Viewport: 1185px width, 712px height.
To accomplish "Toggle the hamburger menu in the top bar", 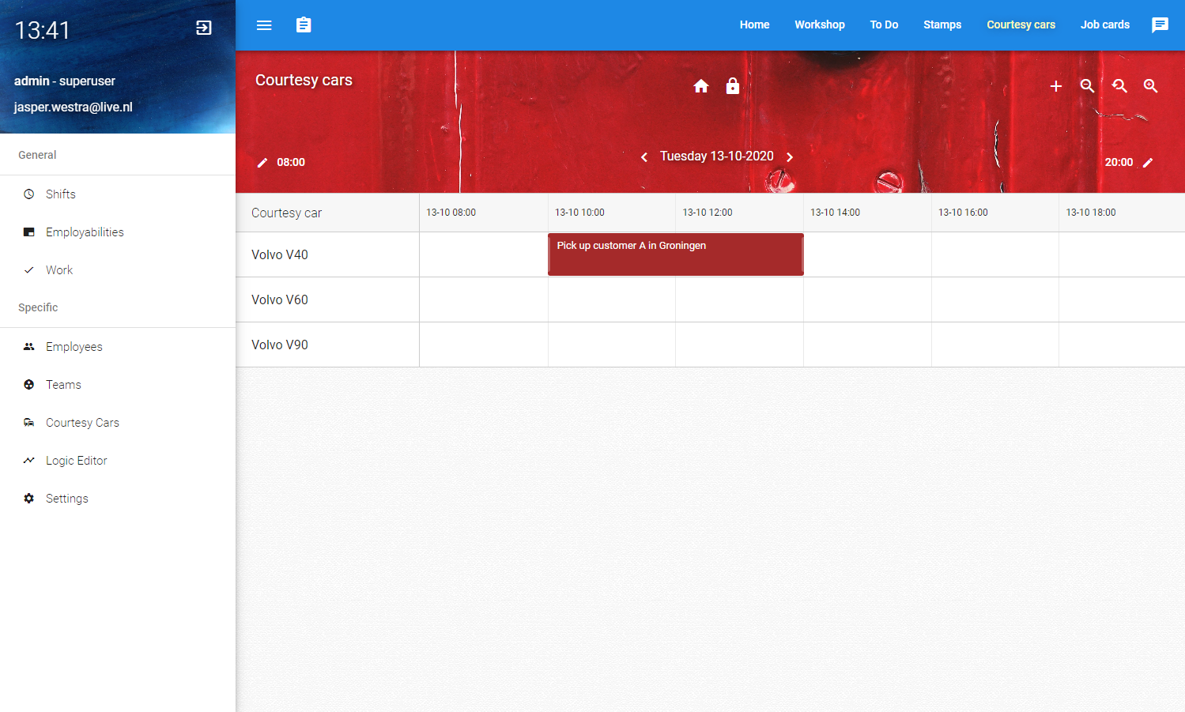I will pos(264,25).
